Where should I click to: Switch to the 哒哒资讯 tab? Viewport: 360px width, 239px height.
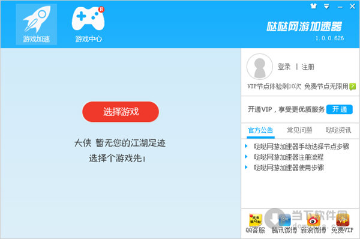tap(338, 130)
